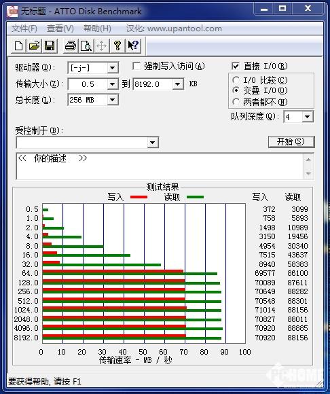The height and width of the screenshot is (394, 330).
Task: Select the I/O 比较 radio option
Action: (x=236, y=80)
